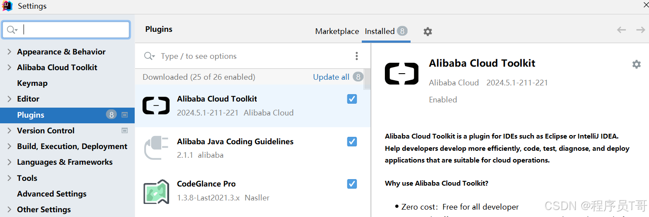Click the Plugins row project-level icon
The height and width of the screenshot is (217, 649).
(x=125, y=115)
